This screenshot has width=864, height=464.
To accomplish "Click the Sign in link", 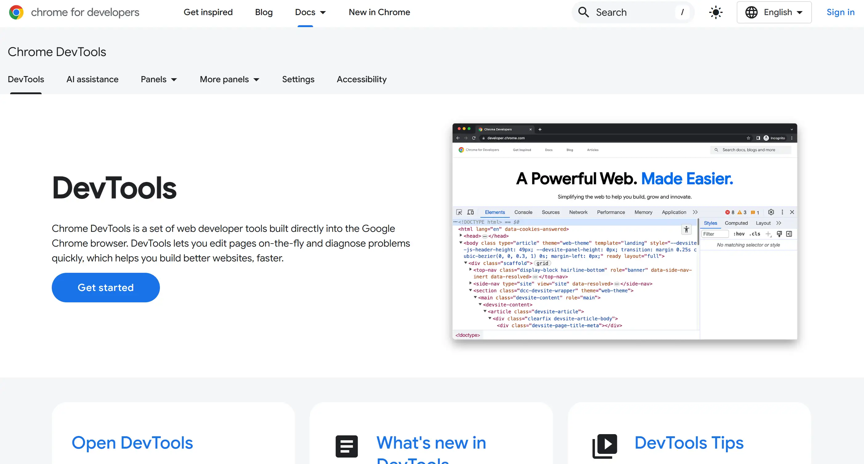I will [x=841, y=13].
